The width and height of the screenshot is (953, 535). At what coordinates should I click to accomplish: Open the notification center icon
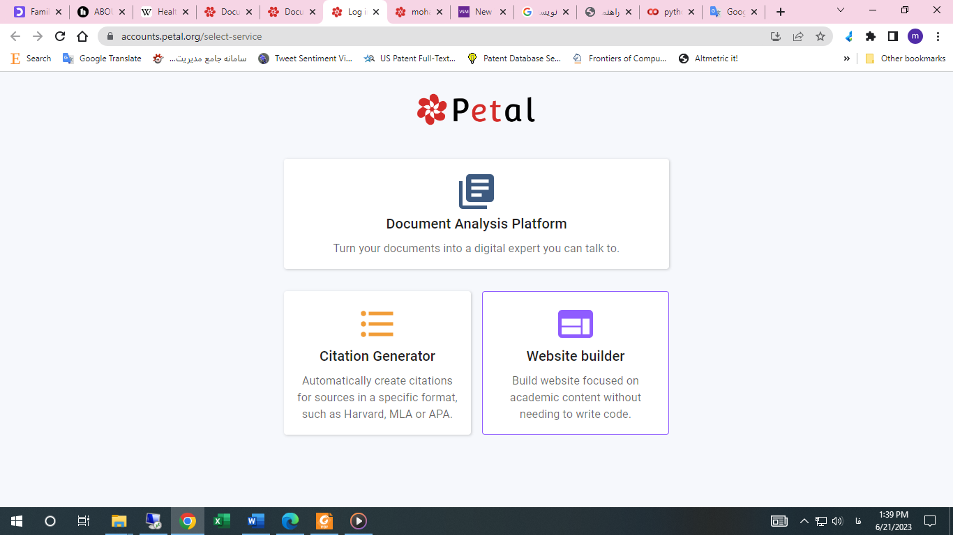[x=930, y=520]
